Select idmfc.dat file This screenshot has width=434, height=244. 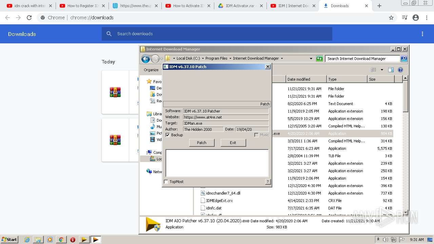point(214,208)
